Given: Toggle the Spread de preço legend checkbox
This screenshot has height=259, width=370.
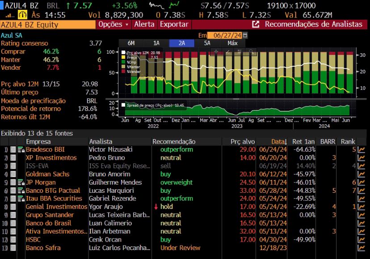Looking at the screenshot, I should [124, 106].
